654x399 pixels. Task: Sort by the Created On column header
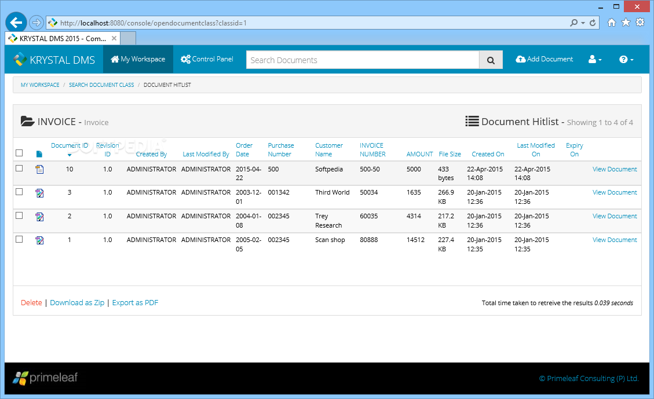[488, 154]
